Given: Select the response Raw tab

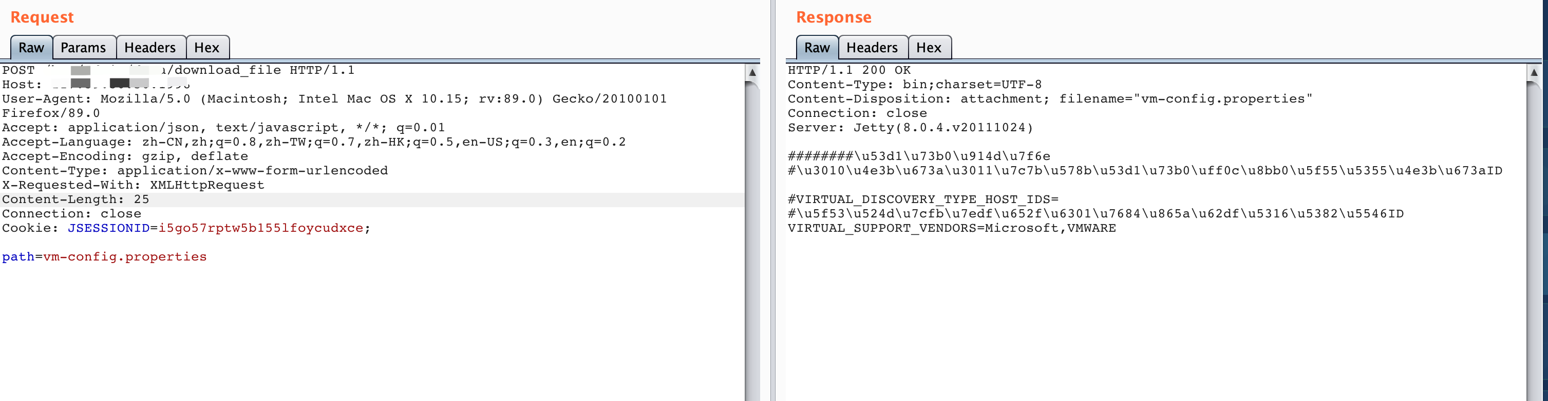Looking at the screenshot, I should pos(817,47).
